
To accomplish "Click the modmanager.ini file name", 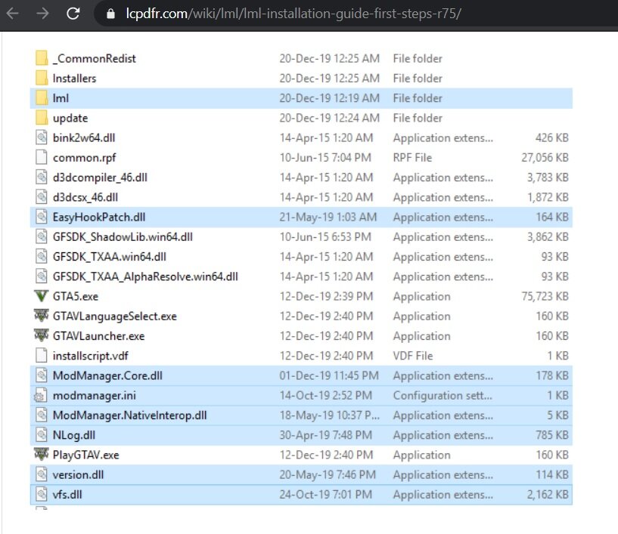I will tap(95, 396).
